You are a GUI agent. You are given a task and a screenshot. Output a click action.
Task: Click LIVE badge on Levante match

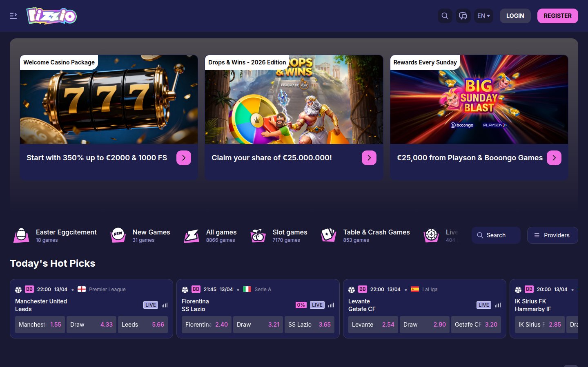(484, 305)
